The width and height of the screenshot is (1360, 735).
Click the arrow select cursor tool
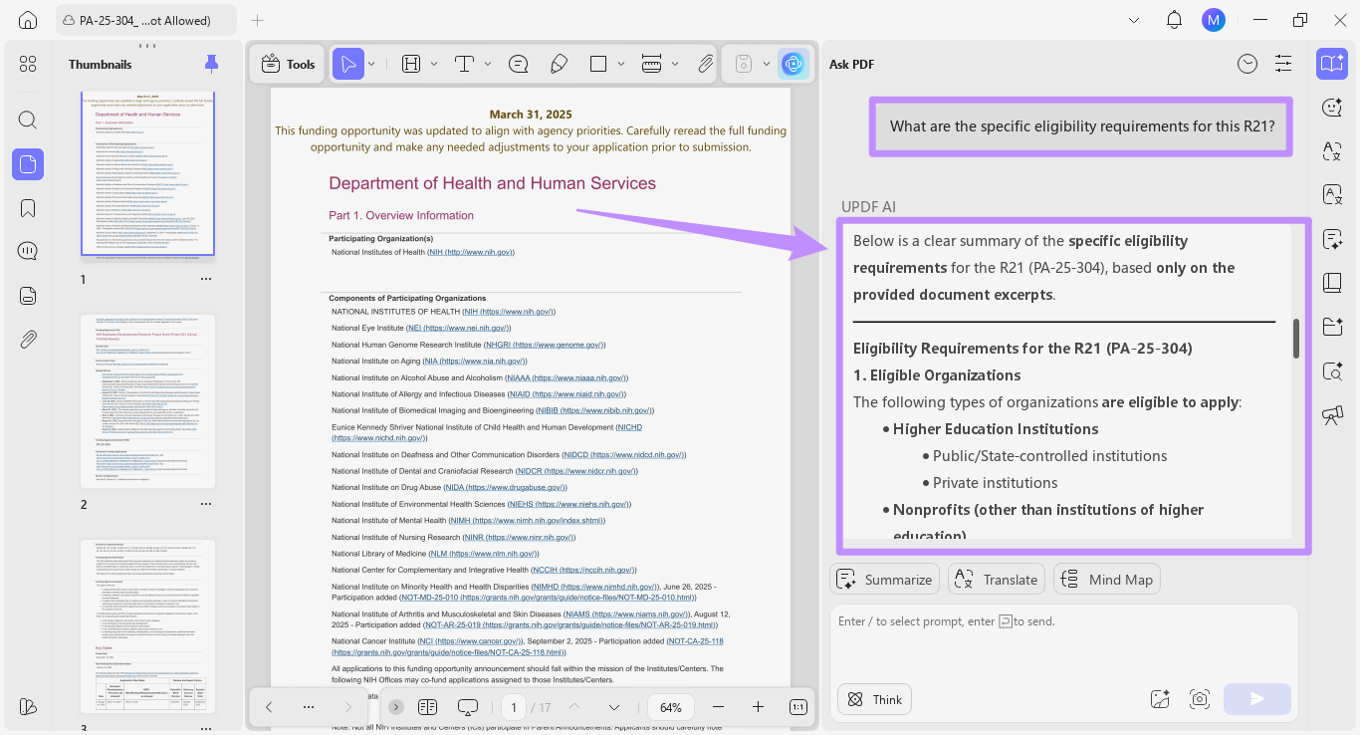(348, 64)
